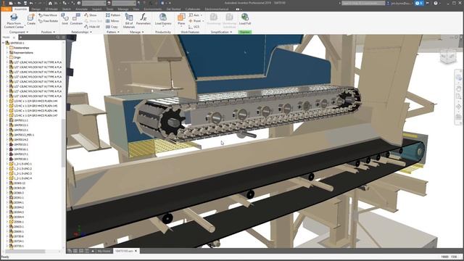Click the browser search magnifier icon
The width and height of the screenshot is (464, 261).
point(58,37)
